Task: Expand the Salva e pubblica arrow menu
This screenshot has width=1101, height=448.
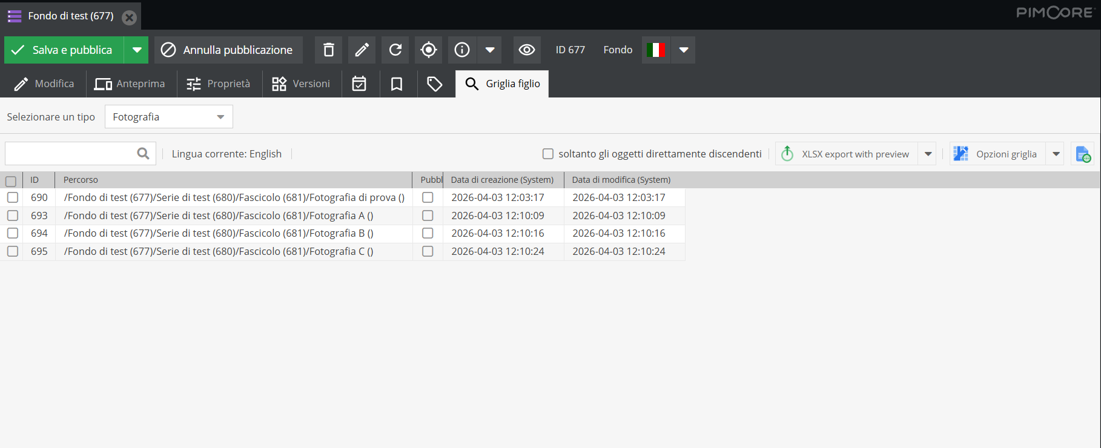Action: 137,50
